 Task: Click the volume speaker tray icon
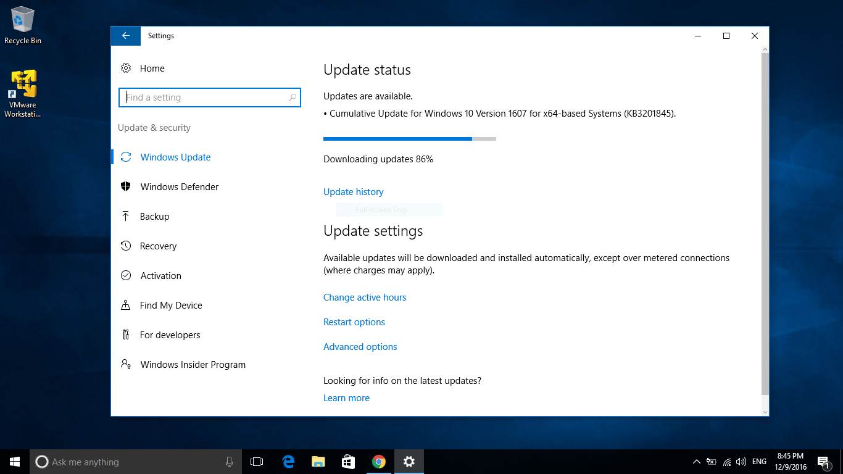[741, 462]
